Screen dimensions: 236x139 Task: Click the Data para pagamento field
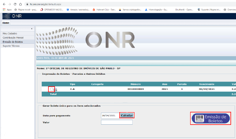click(110, 116)
